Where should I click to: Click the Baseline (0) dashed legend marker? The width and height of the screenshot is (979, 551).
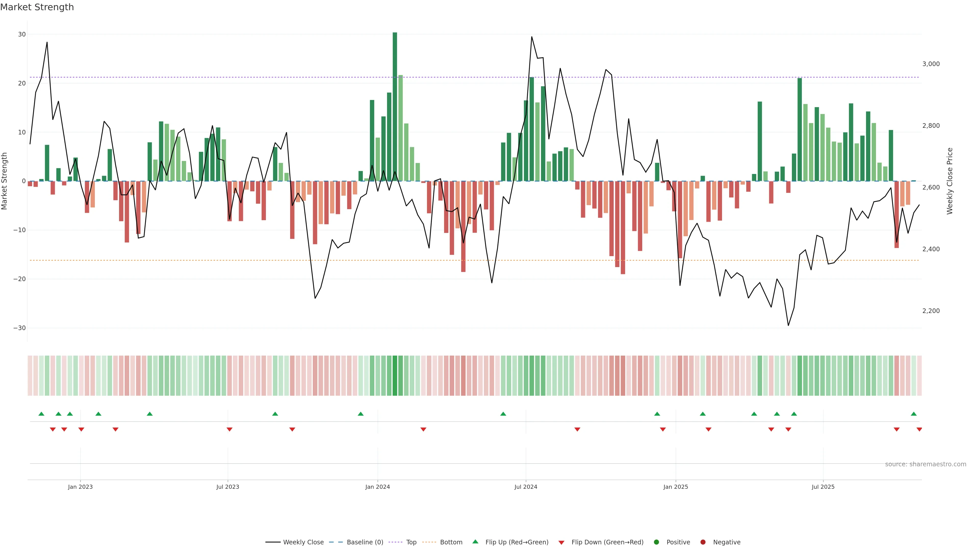click(x=336, y=542)
